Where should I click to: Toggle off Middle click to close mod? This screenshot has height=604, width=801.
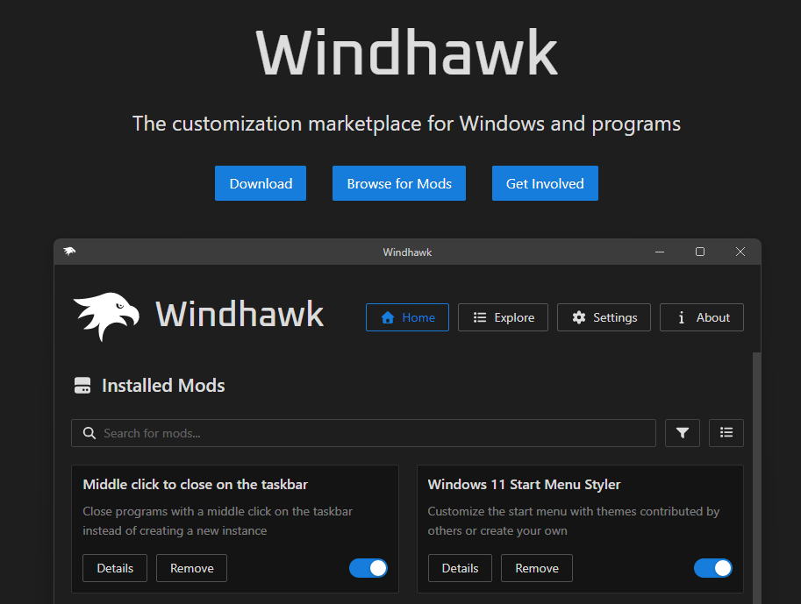pyautogui.click(x=368, y=568)
